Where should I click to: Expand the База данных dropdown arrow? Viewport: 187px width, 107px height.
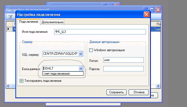pyautogui.click(x=81, y=68)
